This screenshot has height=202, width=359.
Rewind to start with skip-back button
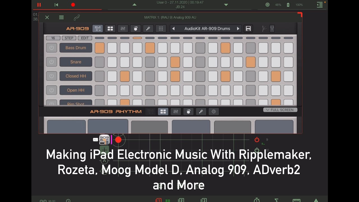pos(56,5)
